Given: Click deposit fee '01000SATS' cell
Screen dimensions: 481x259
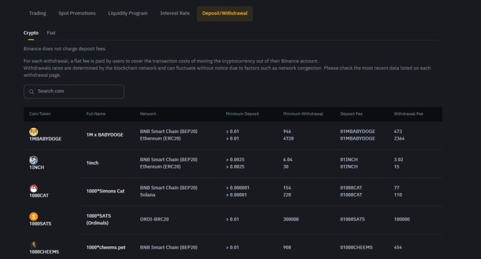Looking at the screenshot, I should point(352,219).
